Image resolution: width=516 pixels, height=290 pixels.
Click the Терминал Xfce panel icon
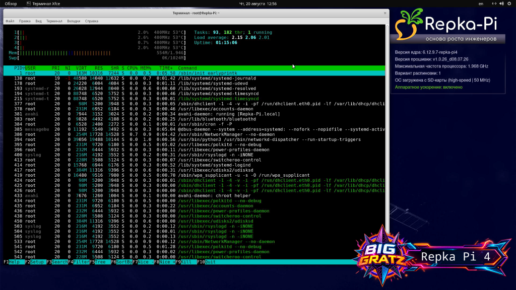click(29, 4)
